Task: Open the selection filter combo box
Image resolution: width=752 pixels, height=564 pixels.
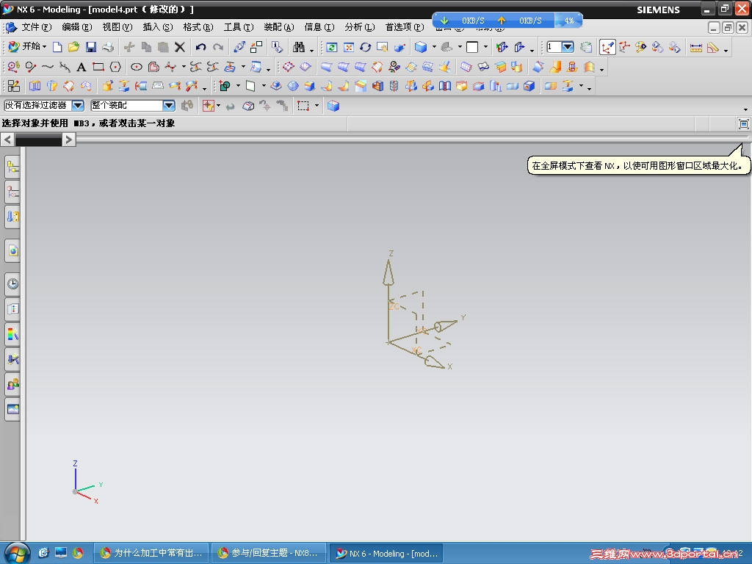Action: pos(44,106)
